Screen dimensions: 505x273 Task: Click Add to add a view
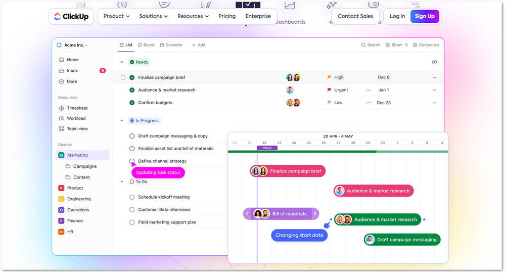(x=199, y=45)
